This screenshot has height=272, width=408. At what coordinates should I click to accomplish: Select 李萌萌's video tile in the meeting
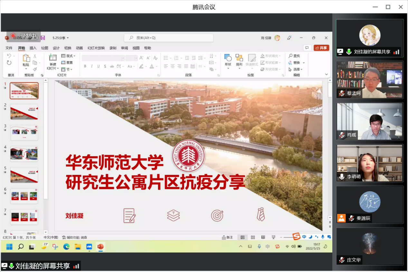click(370, 163)
